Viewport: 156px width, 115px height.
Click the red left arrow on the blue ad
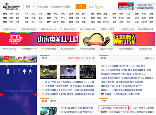click(2, 94)
